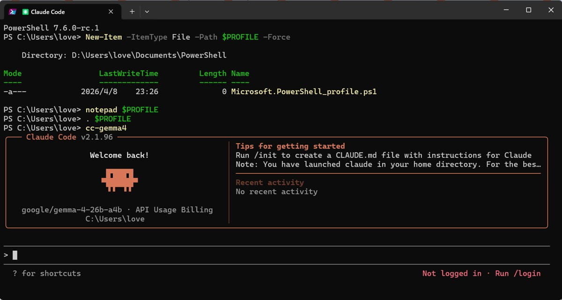562x300 pixels.
Task: Click the Claude Code prompt input field
Action: coord(276,255)
